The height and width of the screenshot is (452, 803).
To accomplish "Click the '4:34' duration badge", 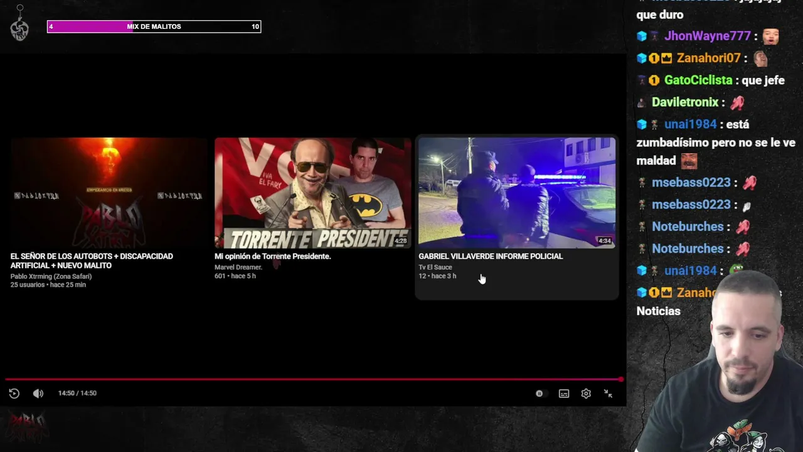I will pos(604,241).
